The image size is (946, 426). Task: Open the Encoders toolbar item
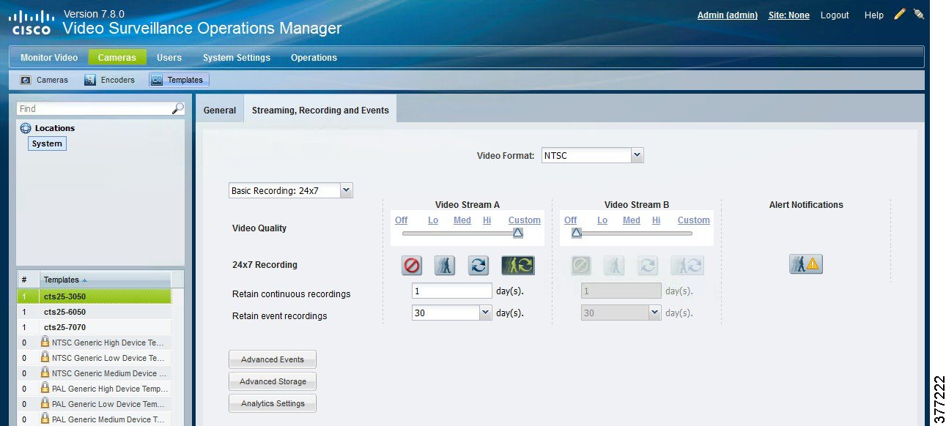click(x=110, y=80)
